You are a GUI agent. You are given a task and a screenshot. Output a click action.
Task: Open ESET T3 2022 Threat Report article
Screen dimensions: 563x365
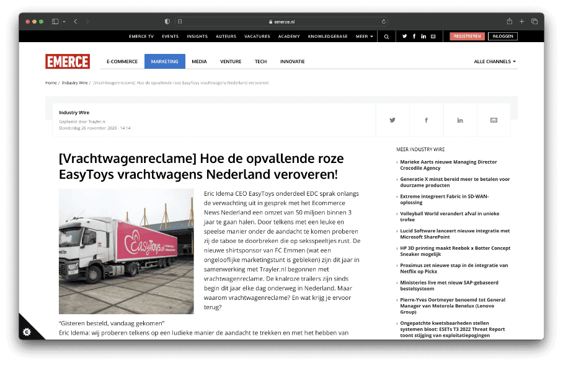(453, 329)
